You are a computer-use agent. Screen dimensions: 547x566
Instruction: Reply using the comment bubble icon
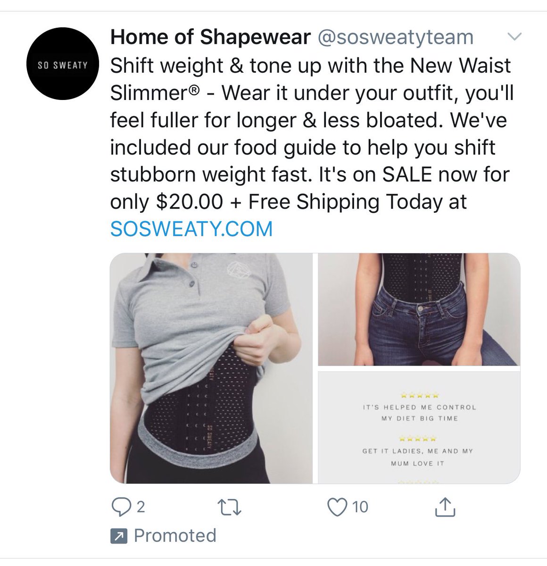click(x=121, y=507)
